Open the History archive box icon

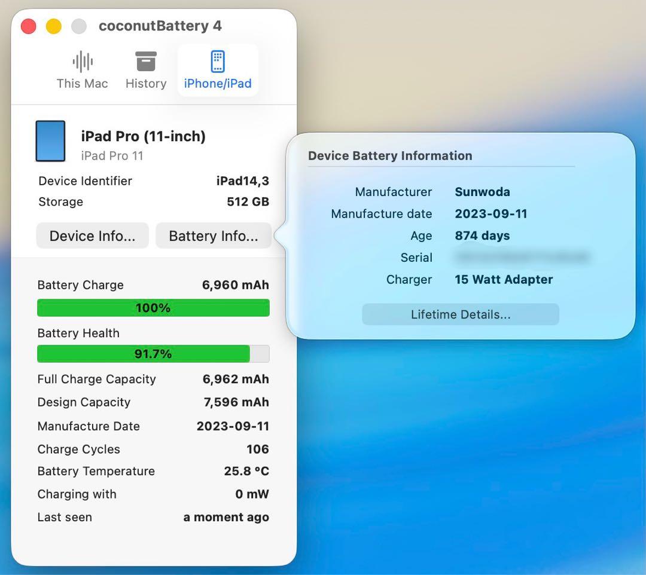[x=145, y=62]
